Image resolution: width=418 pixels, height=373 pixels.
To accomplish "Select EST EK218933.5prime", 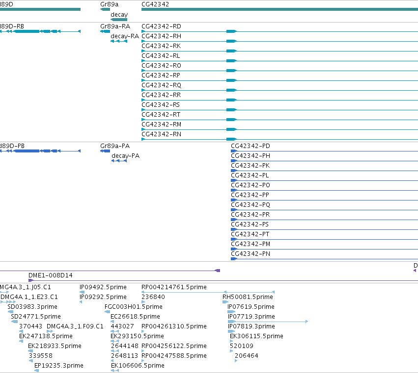I will click(55, 346).
